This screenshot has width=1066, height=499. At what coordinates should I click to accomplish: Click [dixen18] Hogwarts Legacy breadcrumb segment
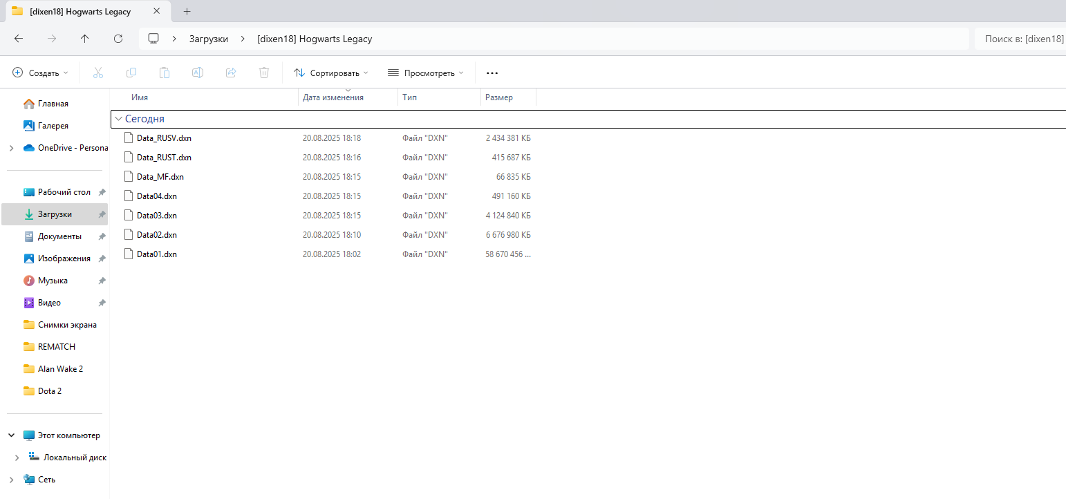tap(315, 39)
